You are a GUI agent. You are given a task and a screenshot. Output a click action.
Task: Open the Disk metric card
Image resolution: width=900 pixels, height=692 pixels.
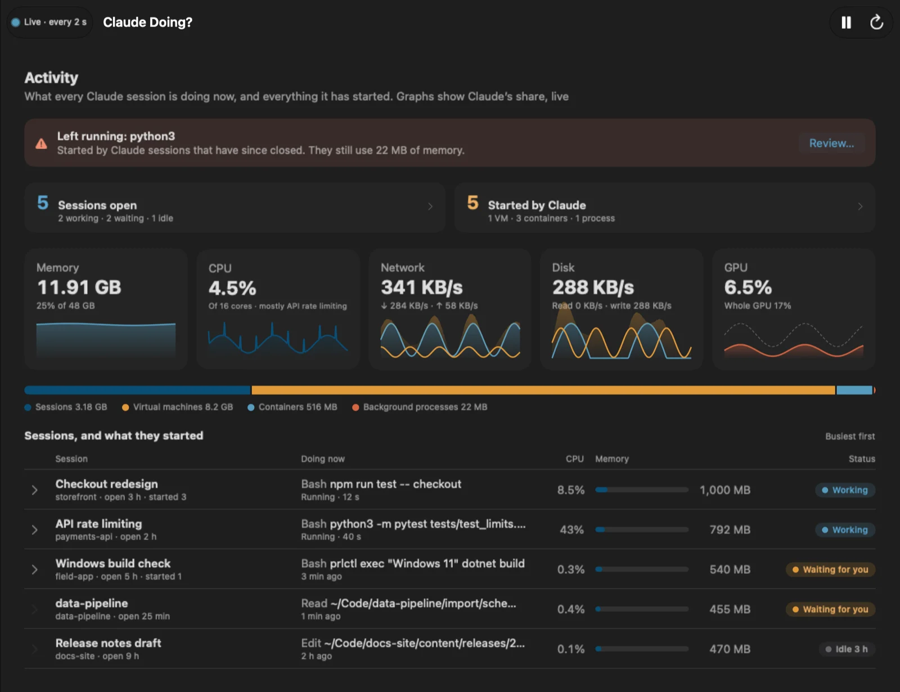coord(622,309)
